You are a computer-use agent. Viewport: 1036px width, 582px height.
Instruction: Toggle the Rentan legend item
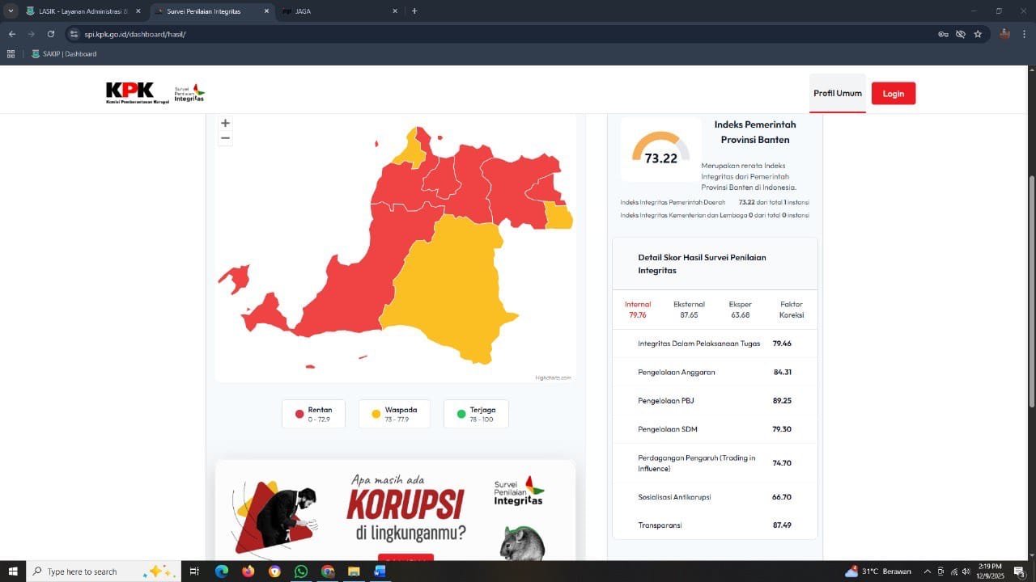coord(313,414)
